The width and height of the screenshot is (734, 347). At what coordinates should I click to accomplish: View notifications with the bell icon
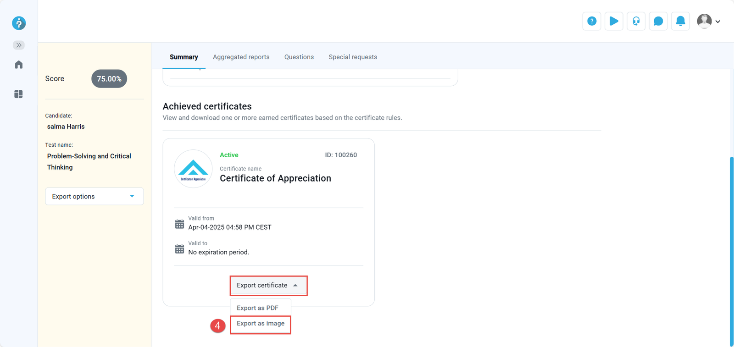(x=680, y=21)
